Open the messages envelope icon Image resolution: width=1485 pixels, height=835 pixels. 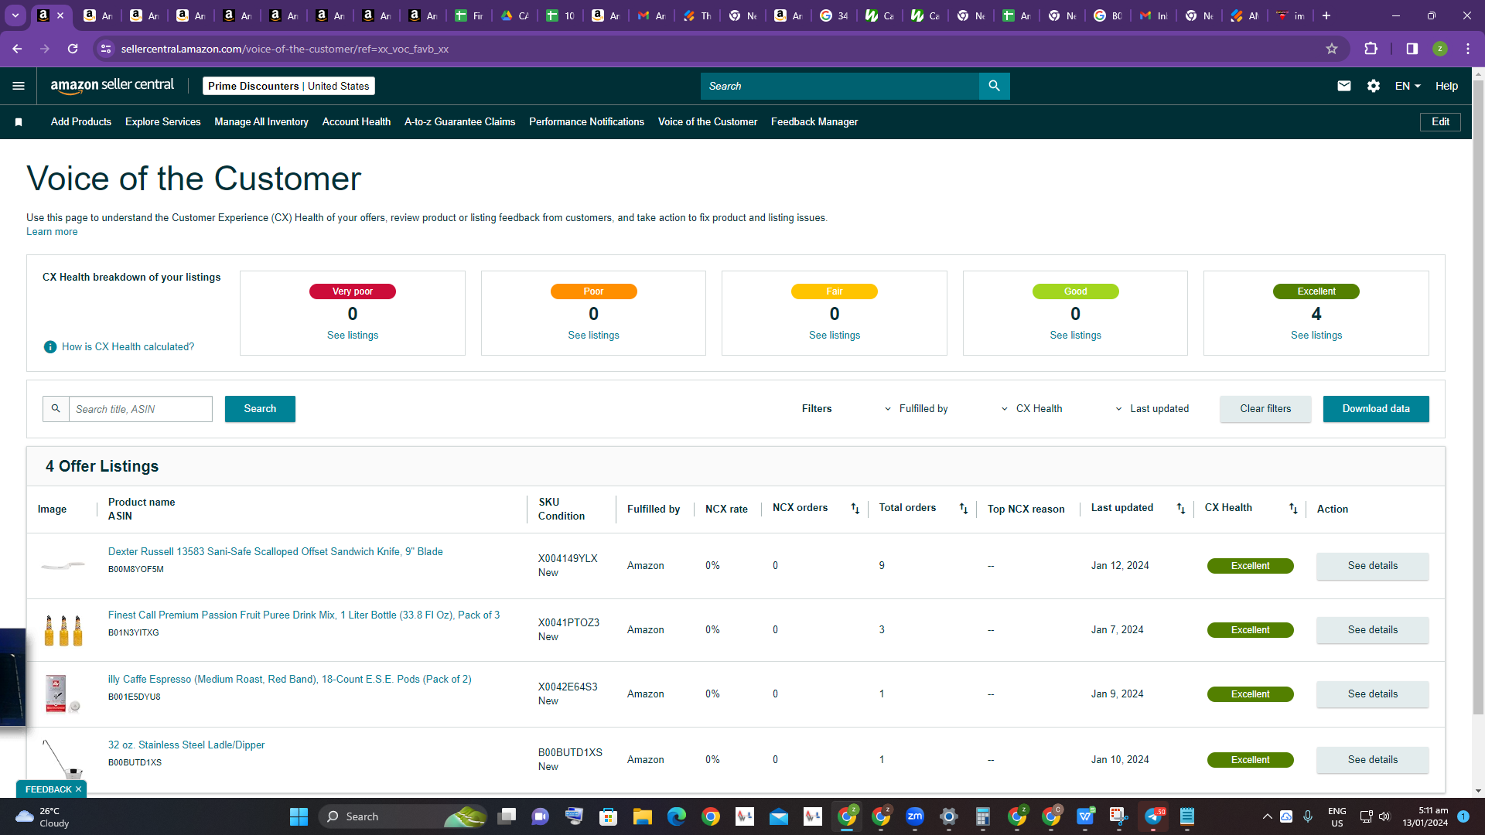1344,86
